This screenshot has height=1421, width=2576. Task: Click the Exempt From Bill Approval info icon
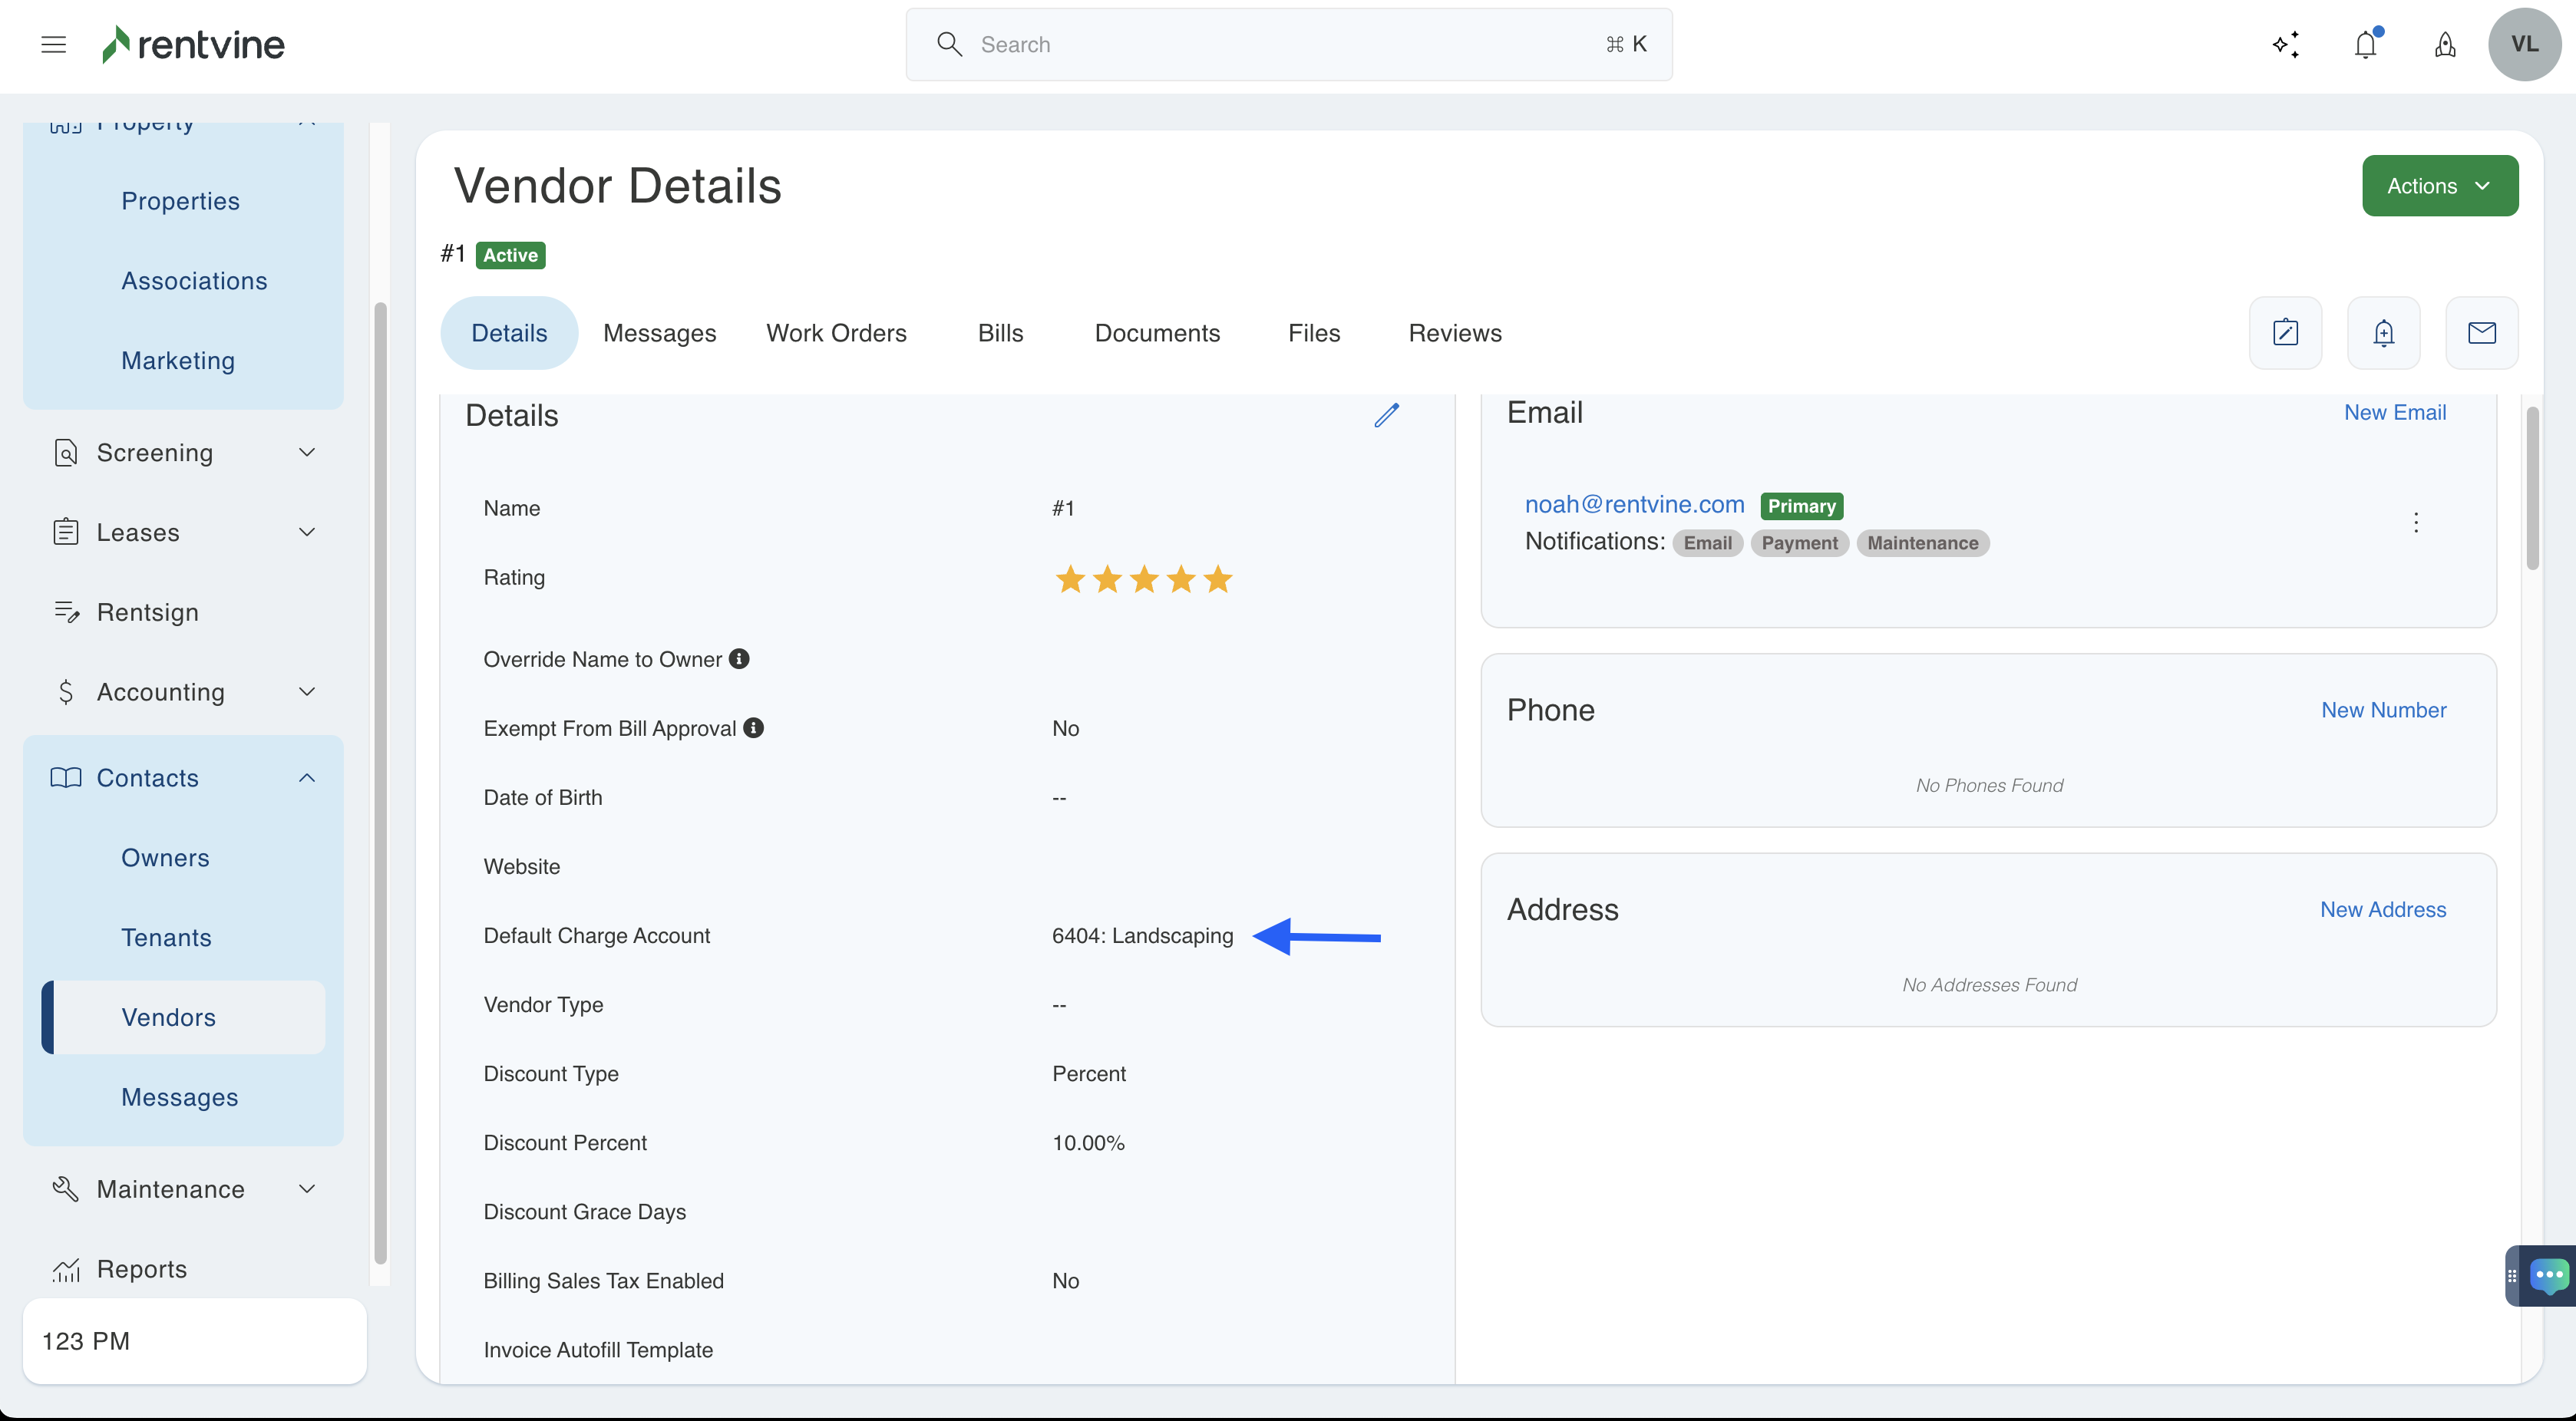pyautogui.click(x=754, y=727)
